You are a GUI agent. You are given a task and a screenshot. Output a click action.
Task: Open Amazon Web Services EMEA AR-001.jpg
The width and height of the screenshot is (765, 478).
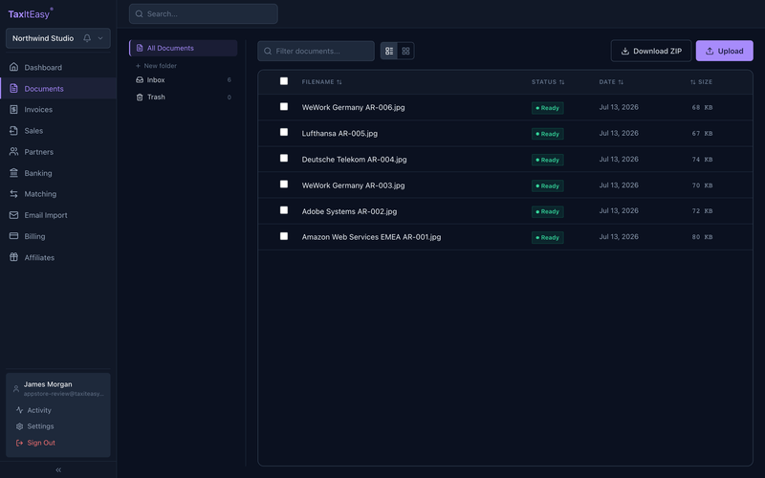[x=371, y=237]
